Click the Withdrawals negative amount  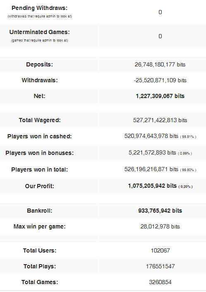point(160,80)
